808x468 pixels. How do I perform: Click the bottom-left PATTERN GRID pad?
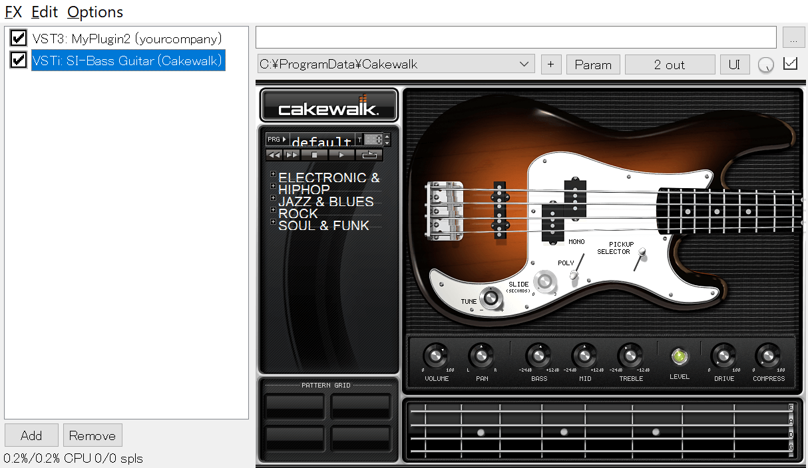click(295, 438)
